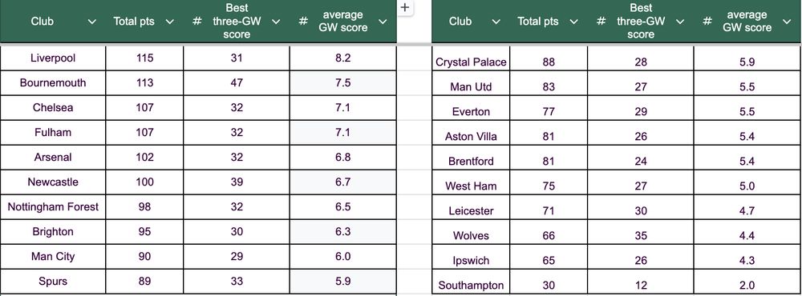Click the plus button between tables
This screenshot has height=296, width=802.
tap(404, 8)
